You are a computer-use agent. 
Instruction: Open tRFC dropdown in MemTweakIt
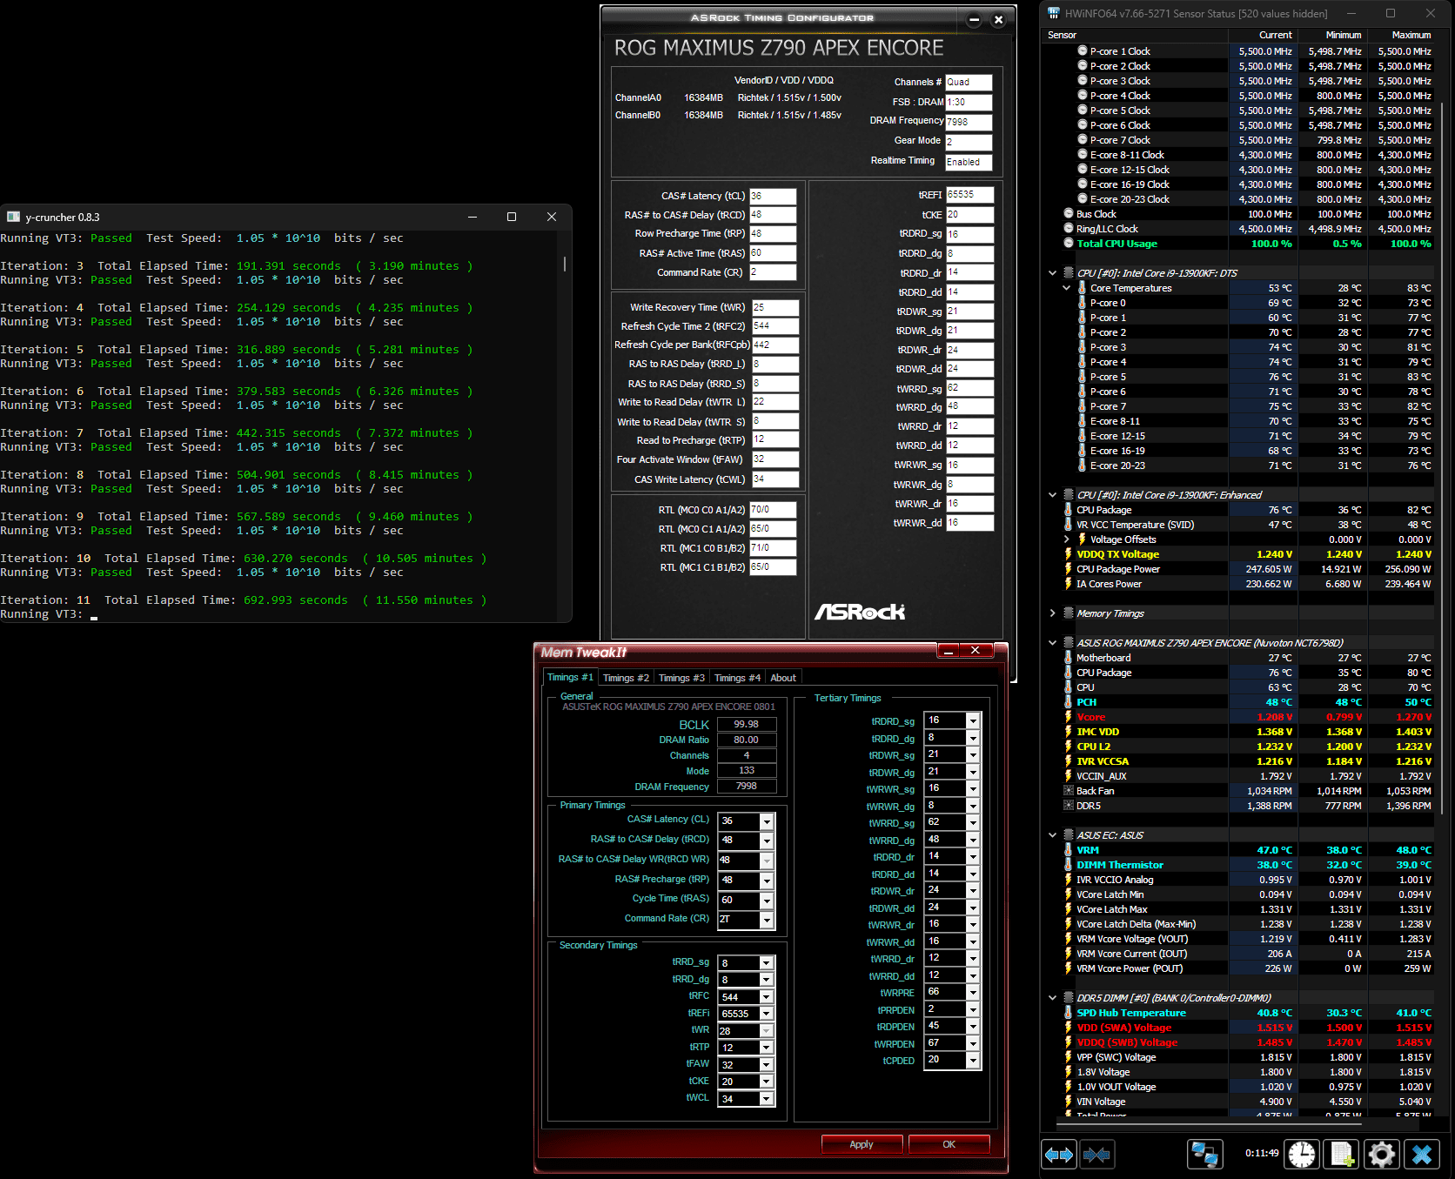coord(767,997)
